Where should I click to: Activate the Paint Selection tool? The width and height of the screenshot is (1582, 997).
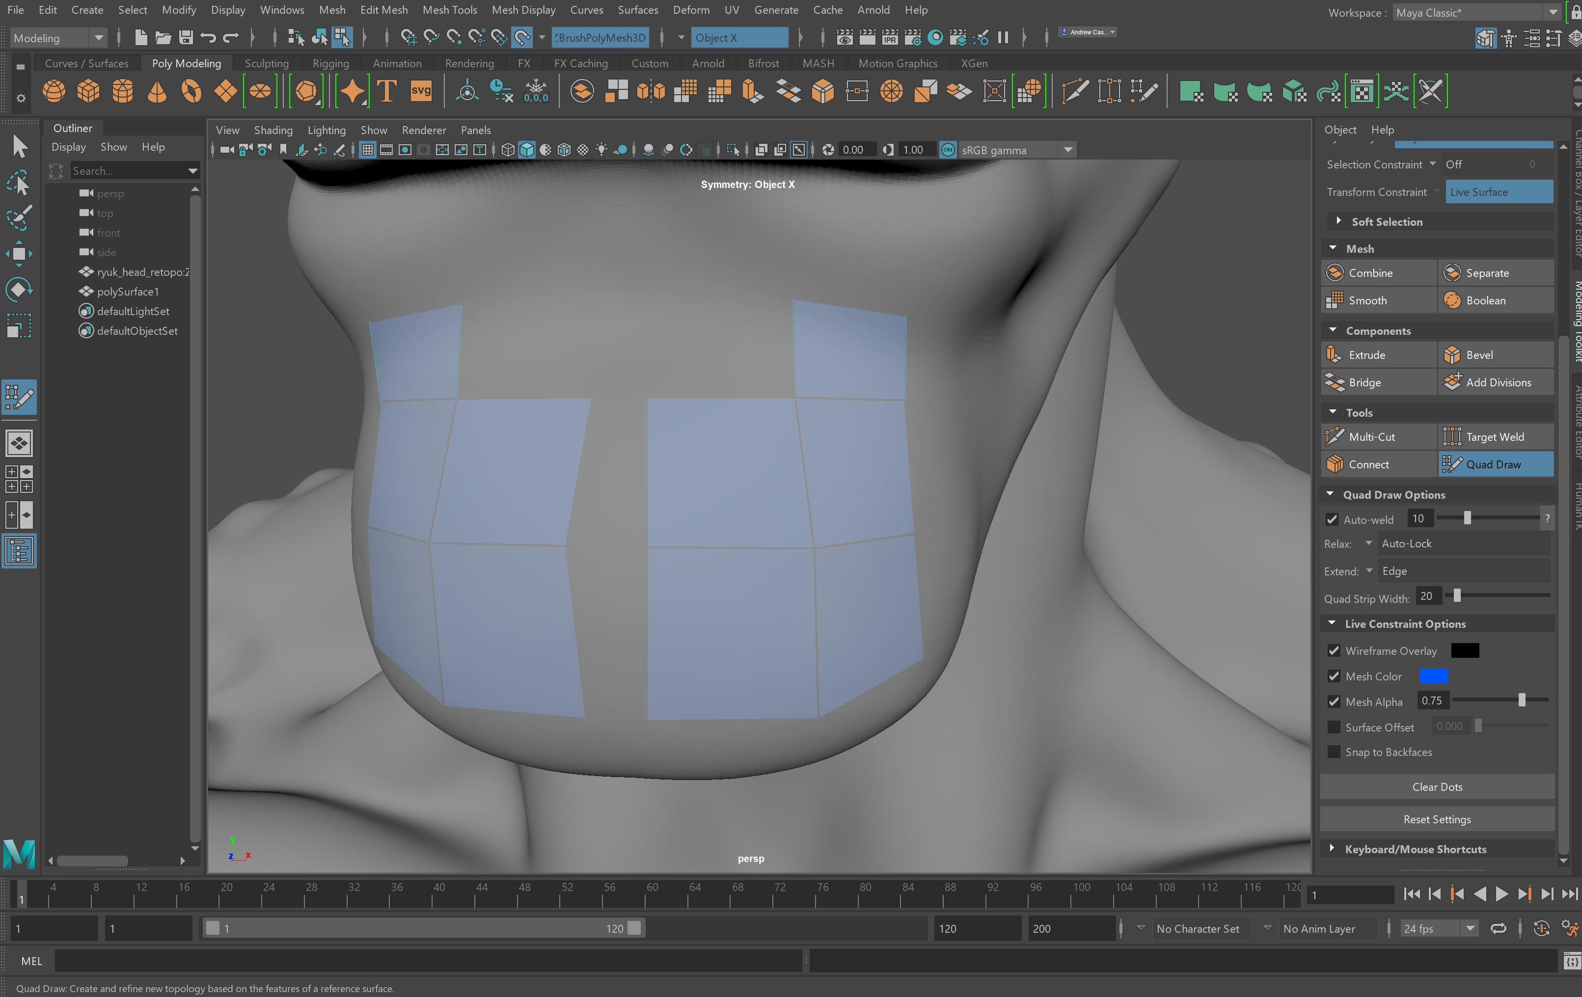tap(19, 217)
